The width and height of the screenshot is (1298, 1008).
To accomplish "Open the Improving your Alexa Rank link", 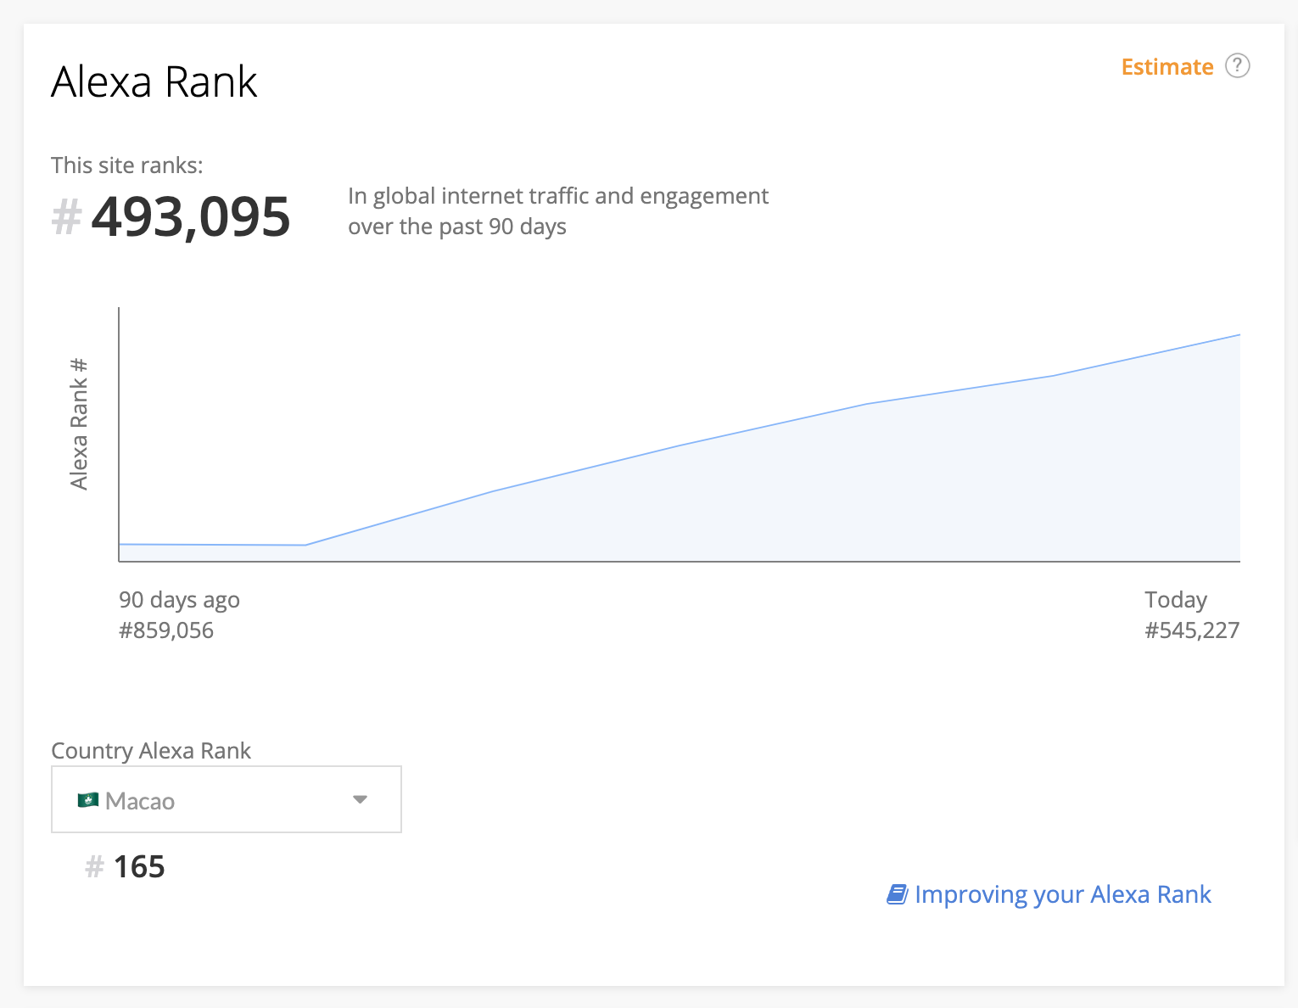I will coord(1062,894).
